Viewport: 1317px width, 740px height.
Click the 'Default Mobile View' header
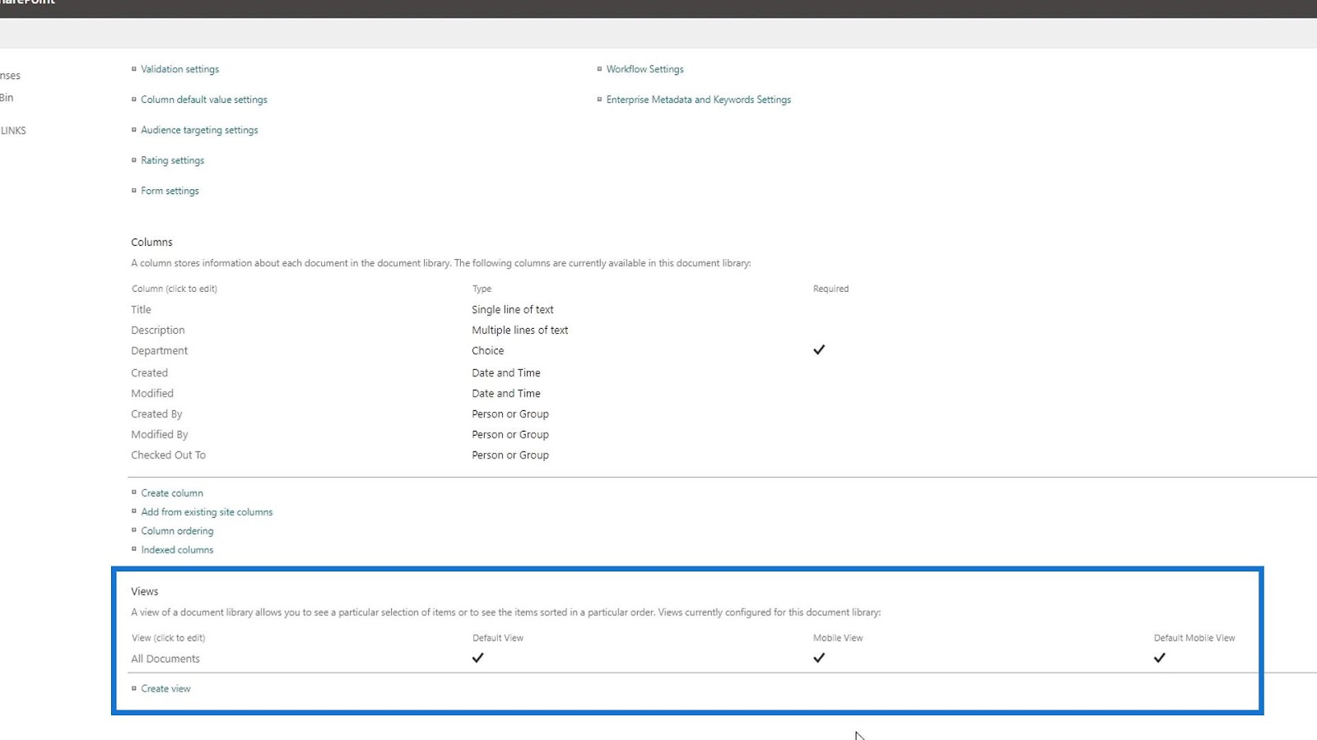[x=1194, y=639]
